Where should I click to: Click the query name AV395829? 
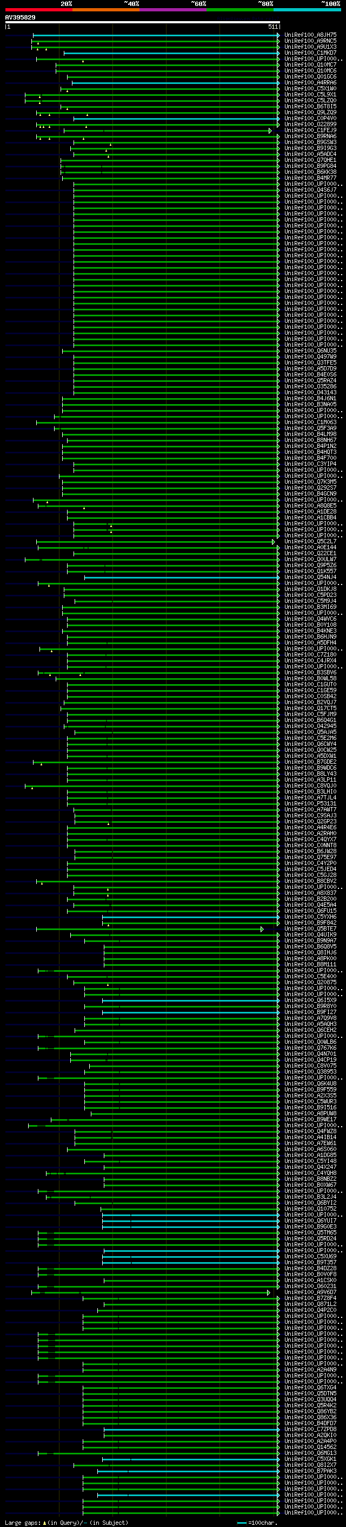click(20, 18)
